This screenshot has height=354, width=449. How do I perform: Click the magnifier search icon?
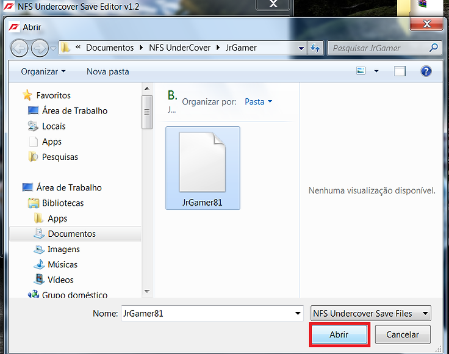click(x=434, y=48)
